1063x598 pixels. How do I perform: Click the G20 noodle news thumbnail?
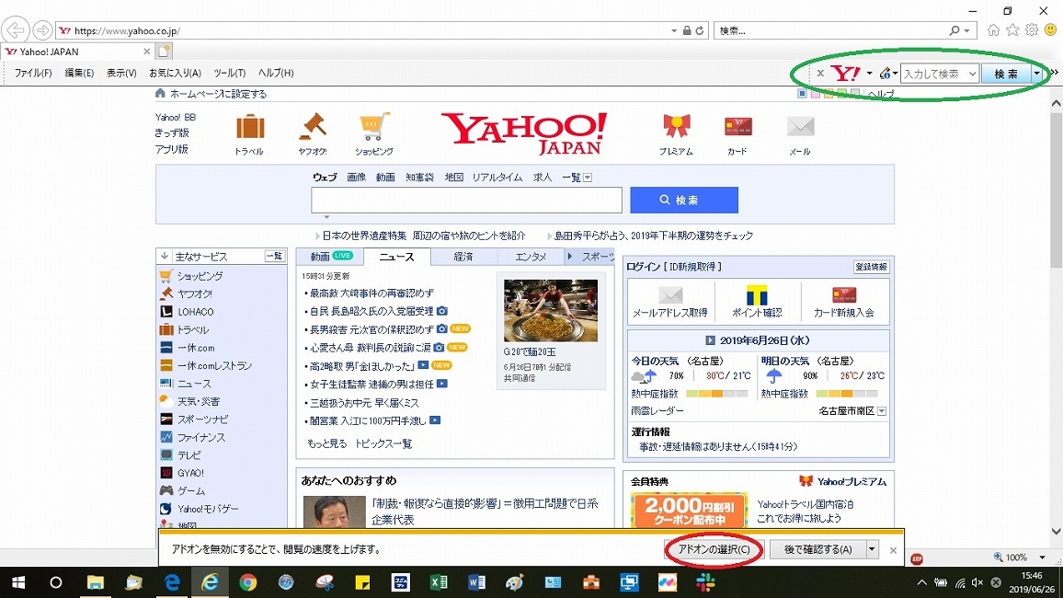click(x=551, y=310)
